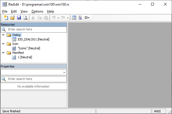The image size is (172, 114).
Task: Select the Manifest folder
Action: (18, 53)
